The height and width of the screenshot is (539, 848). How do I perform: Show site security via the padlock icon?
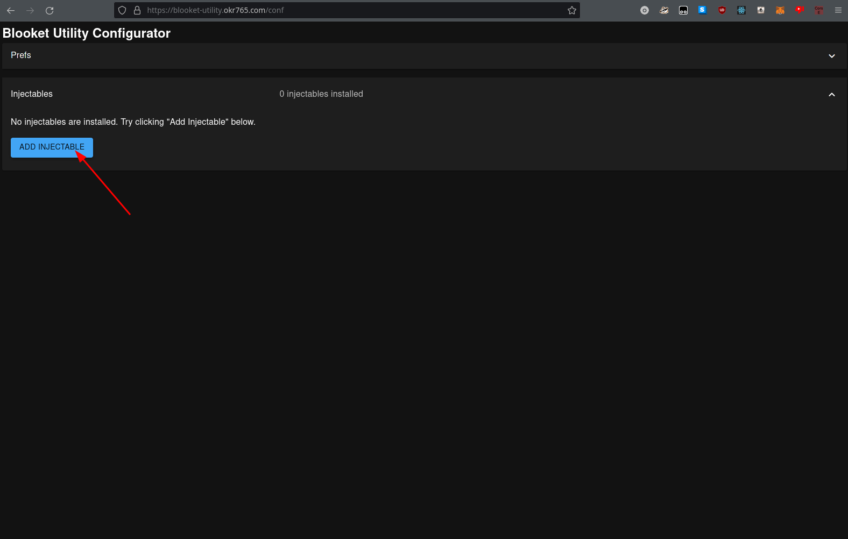137,10
